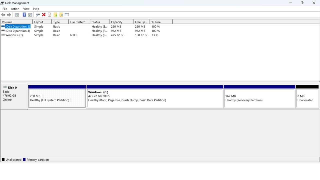The height and width of the screenshot is (180, 320).
Task: Click the EFI System Partition block
Action: (x=57, y=97)
